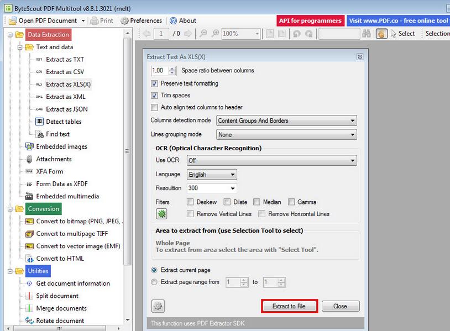Open the Use OCR dropdown

[x=272, y=160]
